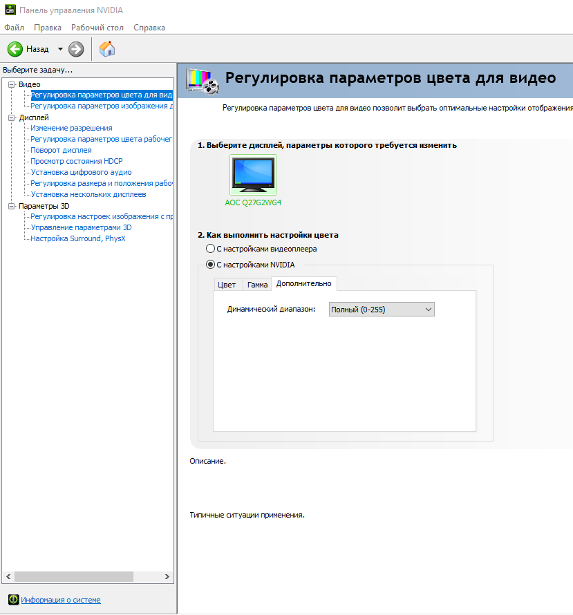The width and height of the screenshot is (573, 615).
Task: Open the Файл menu
Action: point(14,28)
